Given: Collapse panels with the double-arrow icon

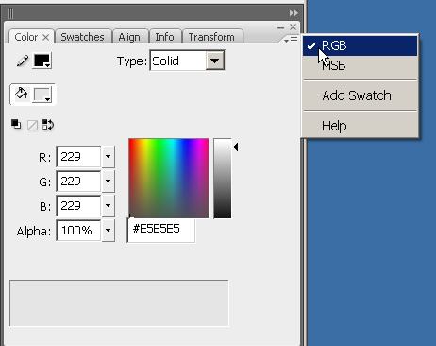Looking at the screenshot, I should coord(293,13).
